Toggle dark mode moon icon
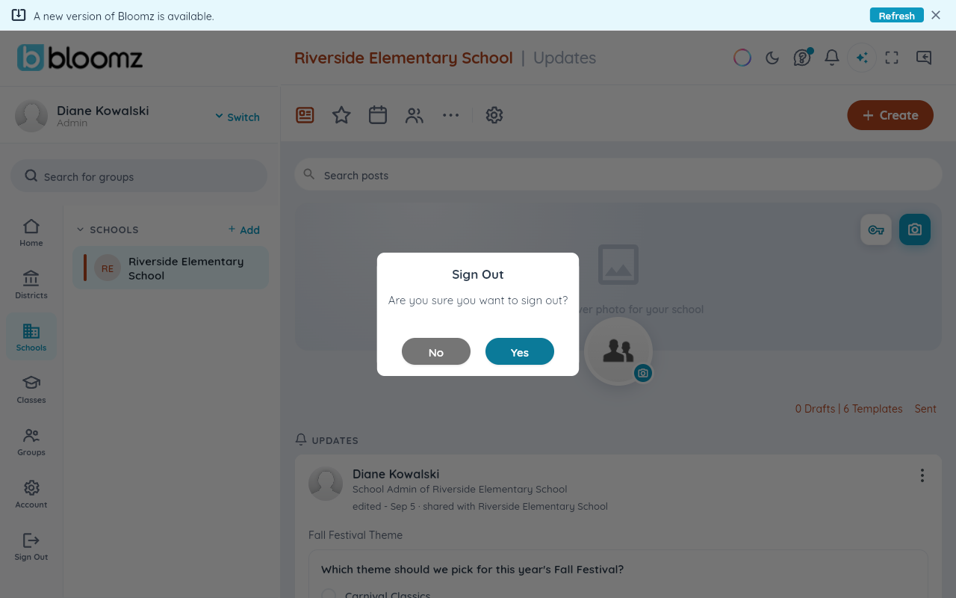This screenshot has width=956, height=598. click(772, 58)
